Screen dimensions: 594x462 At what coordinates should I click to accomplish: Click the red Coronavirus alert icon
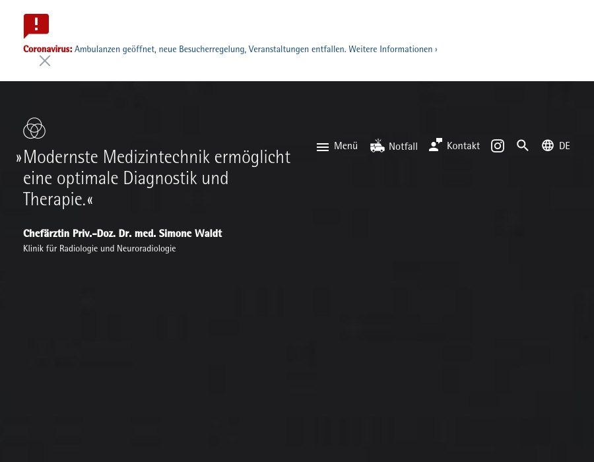(x=36, y=26)
